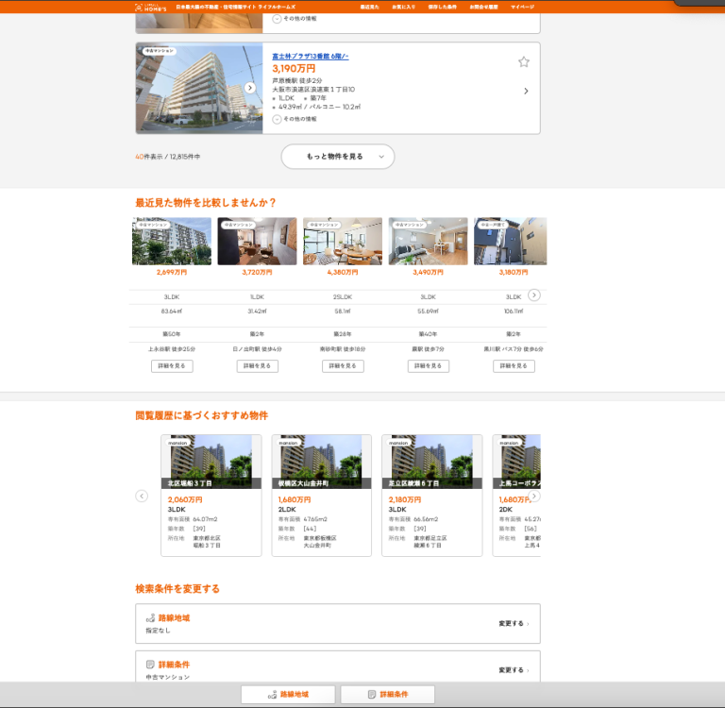Open マイページ from the top navigation
Viewport: 725px width, 708px height.
coord(522,7)
